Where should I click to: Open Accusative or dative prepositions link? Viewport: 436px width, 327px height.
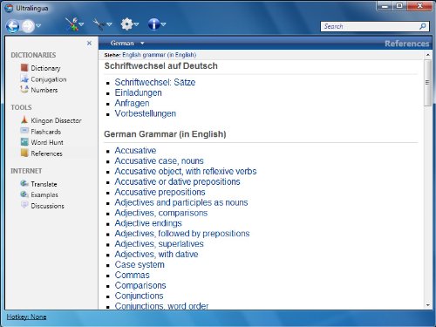click(177, 182)
